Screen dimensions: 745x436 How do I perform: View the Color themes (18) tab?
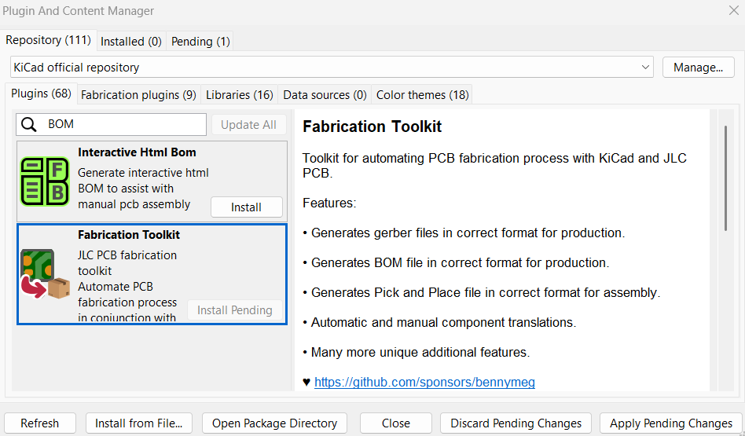422,95
